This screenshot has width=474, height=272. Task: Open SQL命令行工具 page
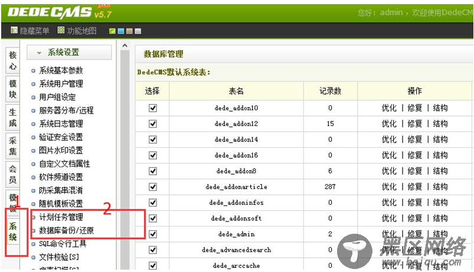[x=63, y=244]
